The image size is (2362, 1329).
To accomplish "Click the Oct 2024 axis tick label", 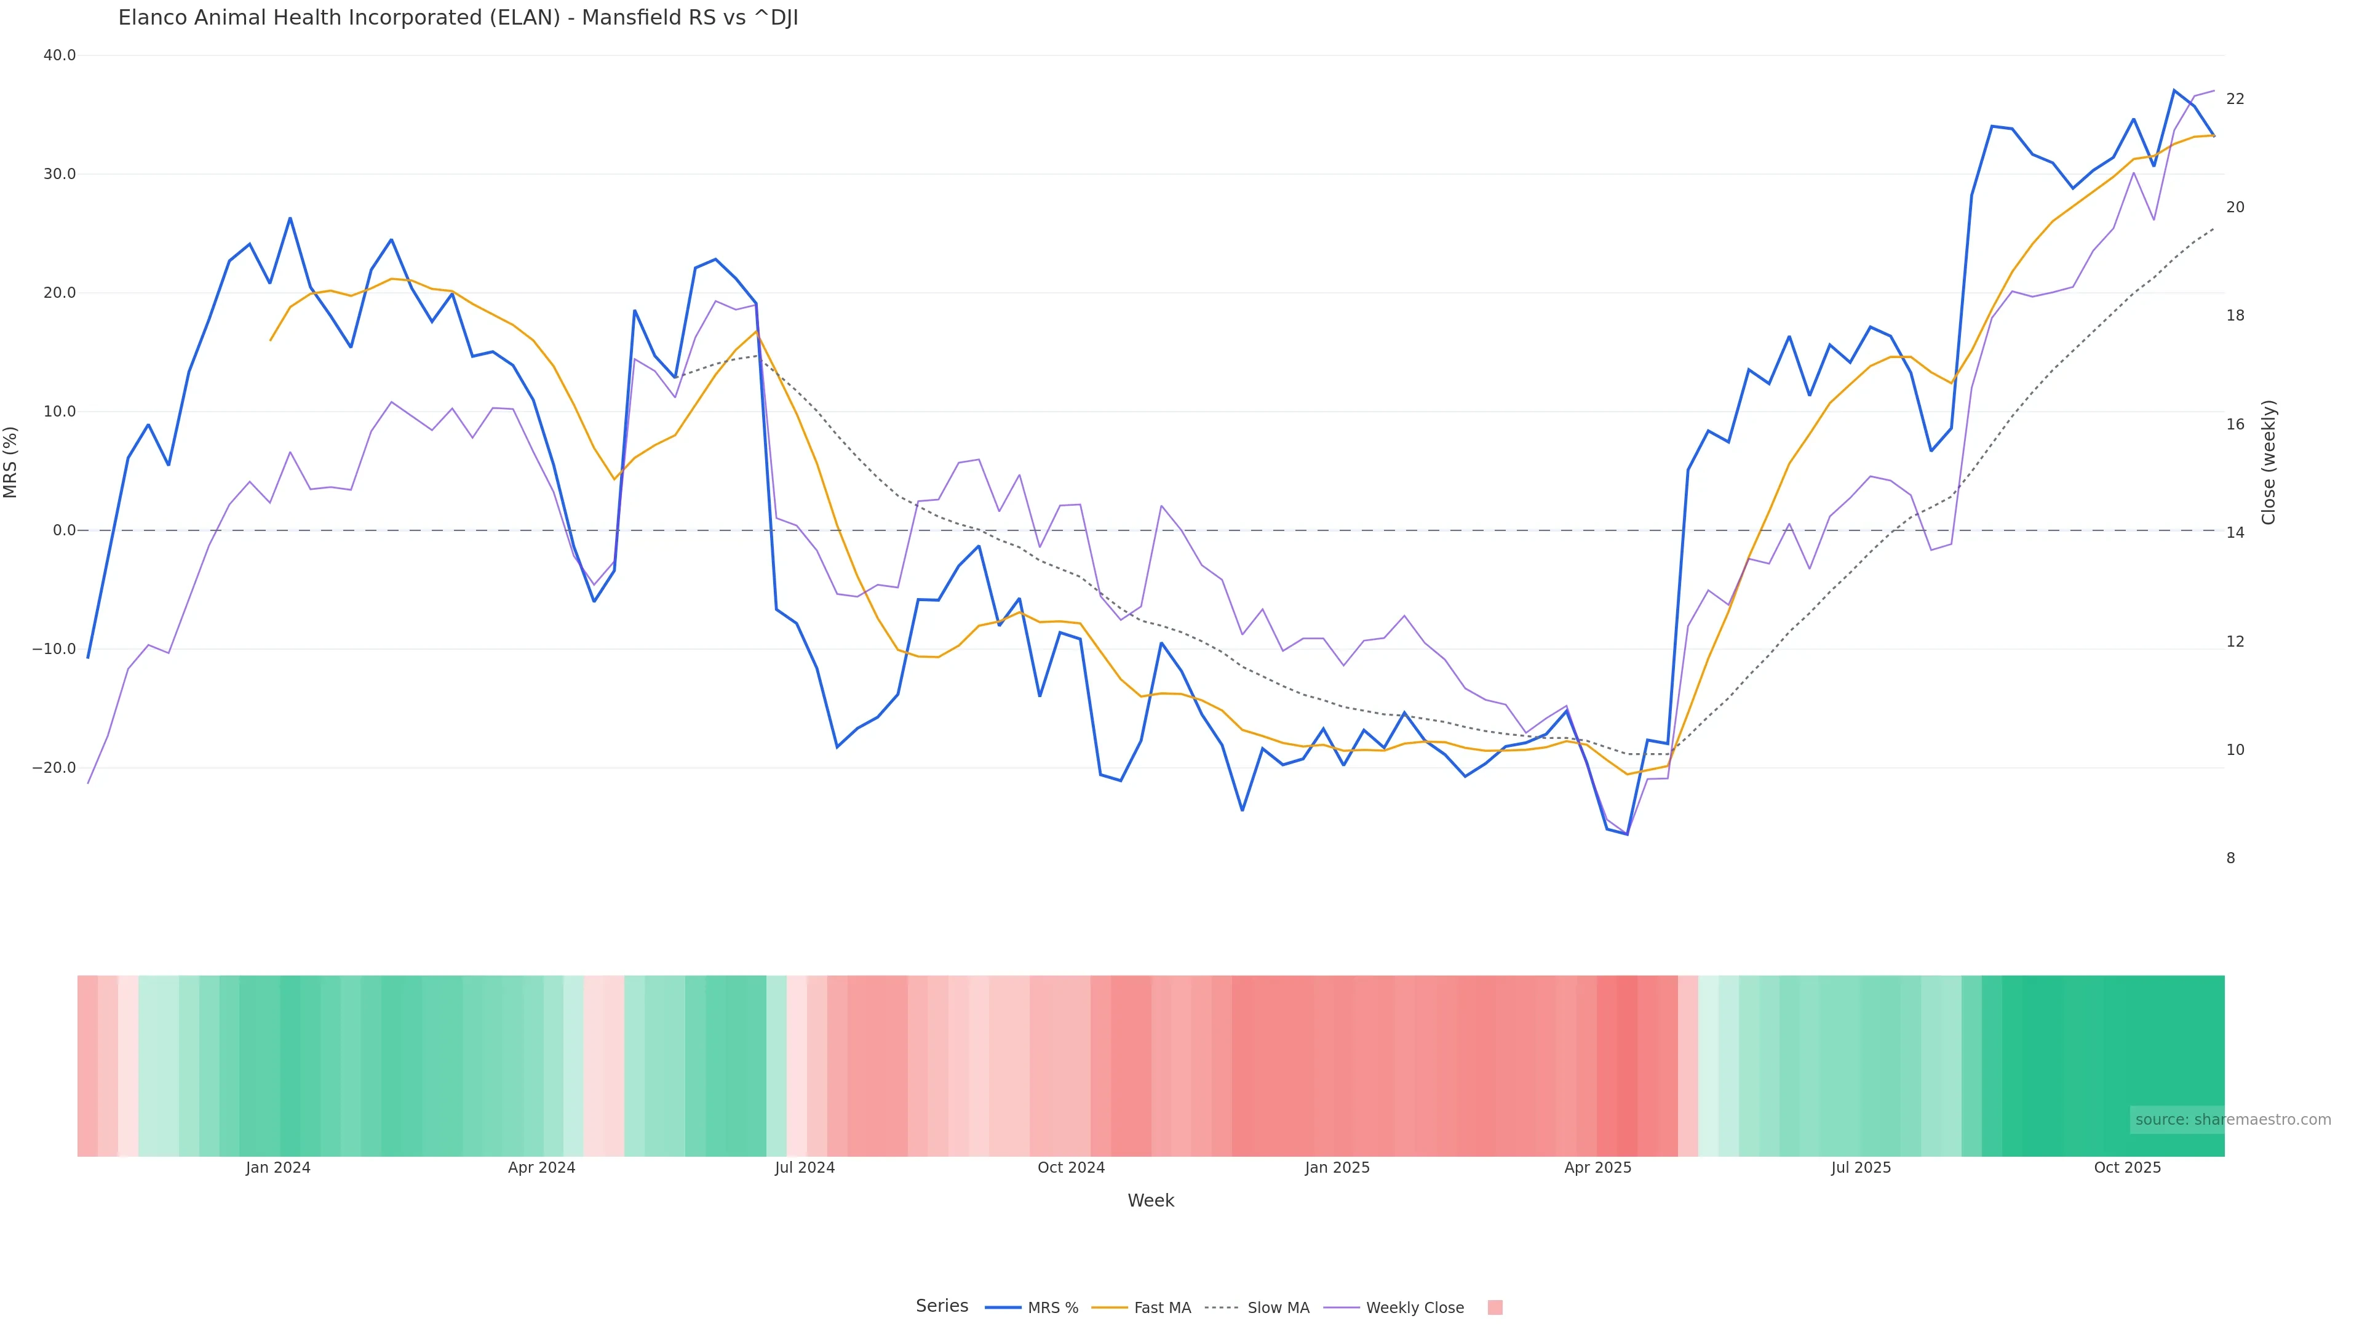I will (1071, 1168).
